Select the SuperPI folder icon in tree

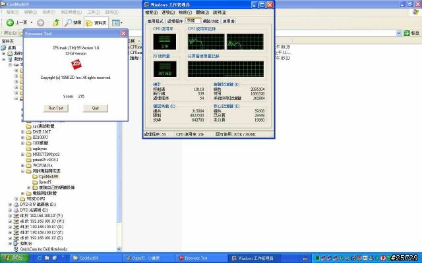[x=35, y=182]
